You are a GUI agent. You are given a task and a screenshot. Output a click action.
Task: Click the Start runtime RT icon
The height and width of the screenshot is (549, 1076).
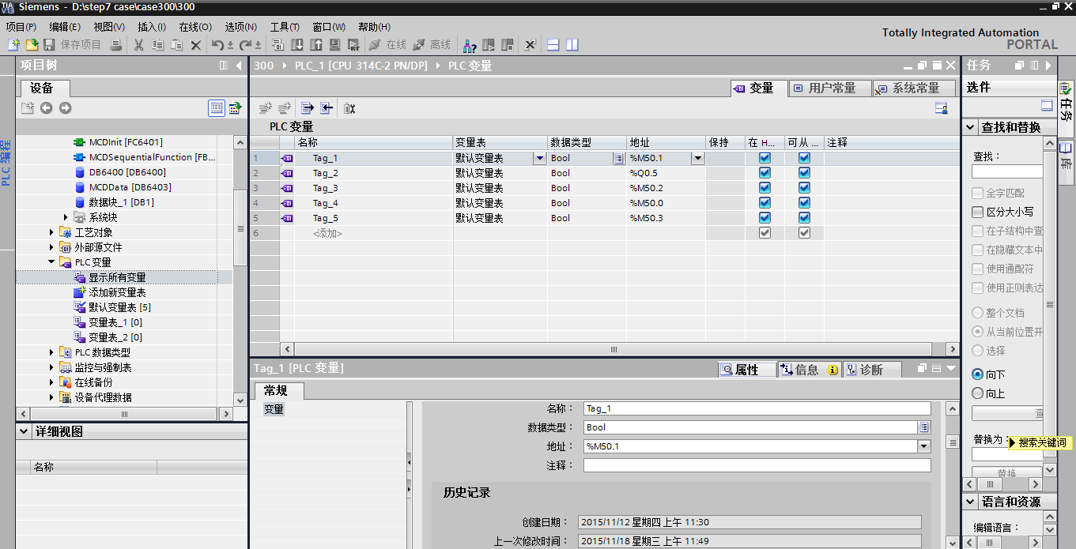coord(353,45)
